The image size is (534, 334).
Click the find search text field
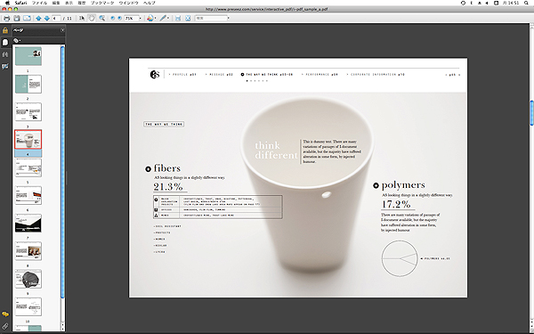[x=211, y=18]
